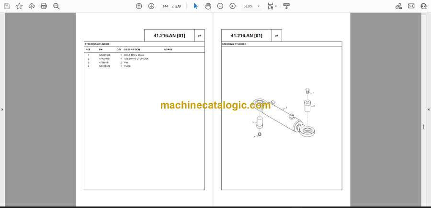Select part number 47386197
Image resolution: width=431 pixels, height=208 pixels.
104,63
